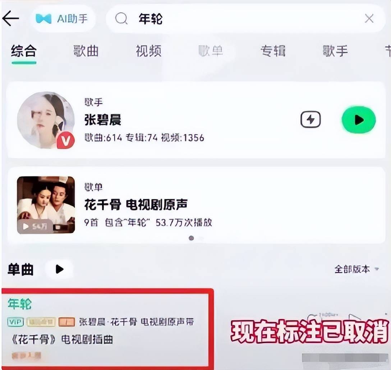Expand the 全部版本 dropdown

tap(356, 269)
